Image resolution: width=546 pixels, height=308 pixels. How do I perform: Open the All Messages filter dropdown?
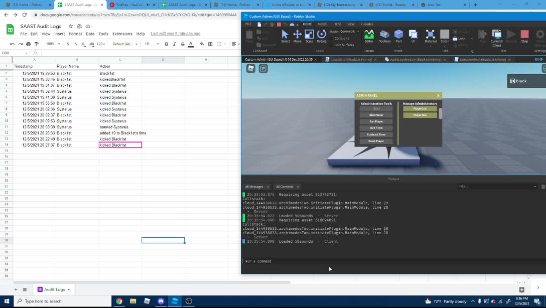tap(257, 186)
